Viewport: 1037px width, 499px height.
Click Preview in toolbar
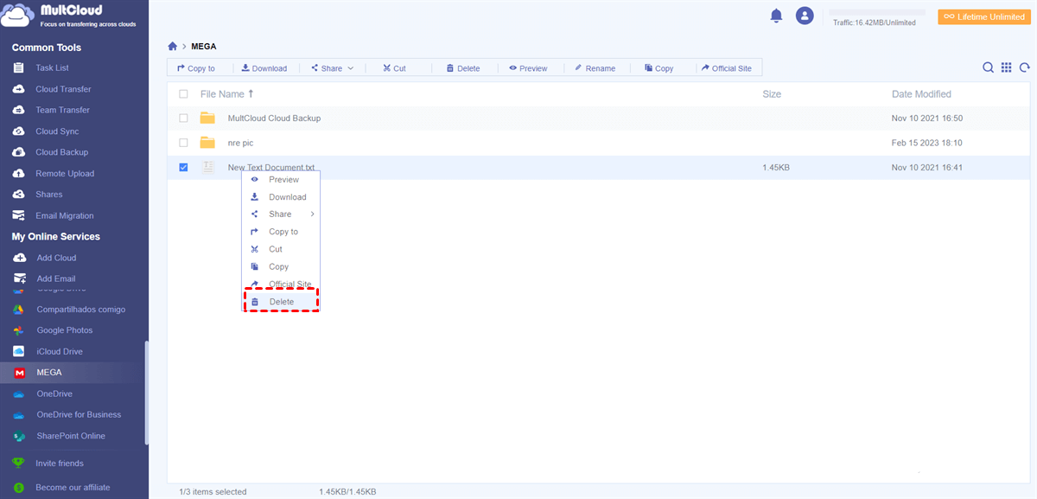[528, 68]
